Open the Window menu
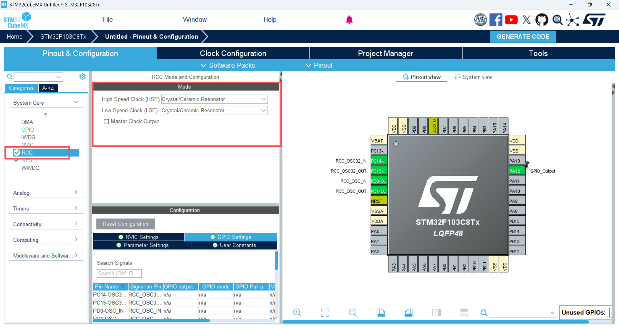 pyautogui.click(x=195, y=20)
